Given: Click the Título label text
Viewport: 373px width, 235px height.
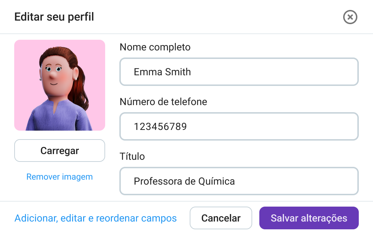Looking at the screenshot, I should (x=132, y=157).
